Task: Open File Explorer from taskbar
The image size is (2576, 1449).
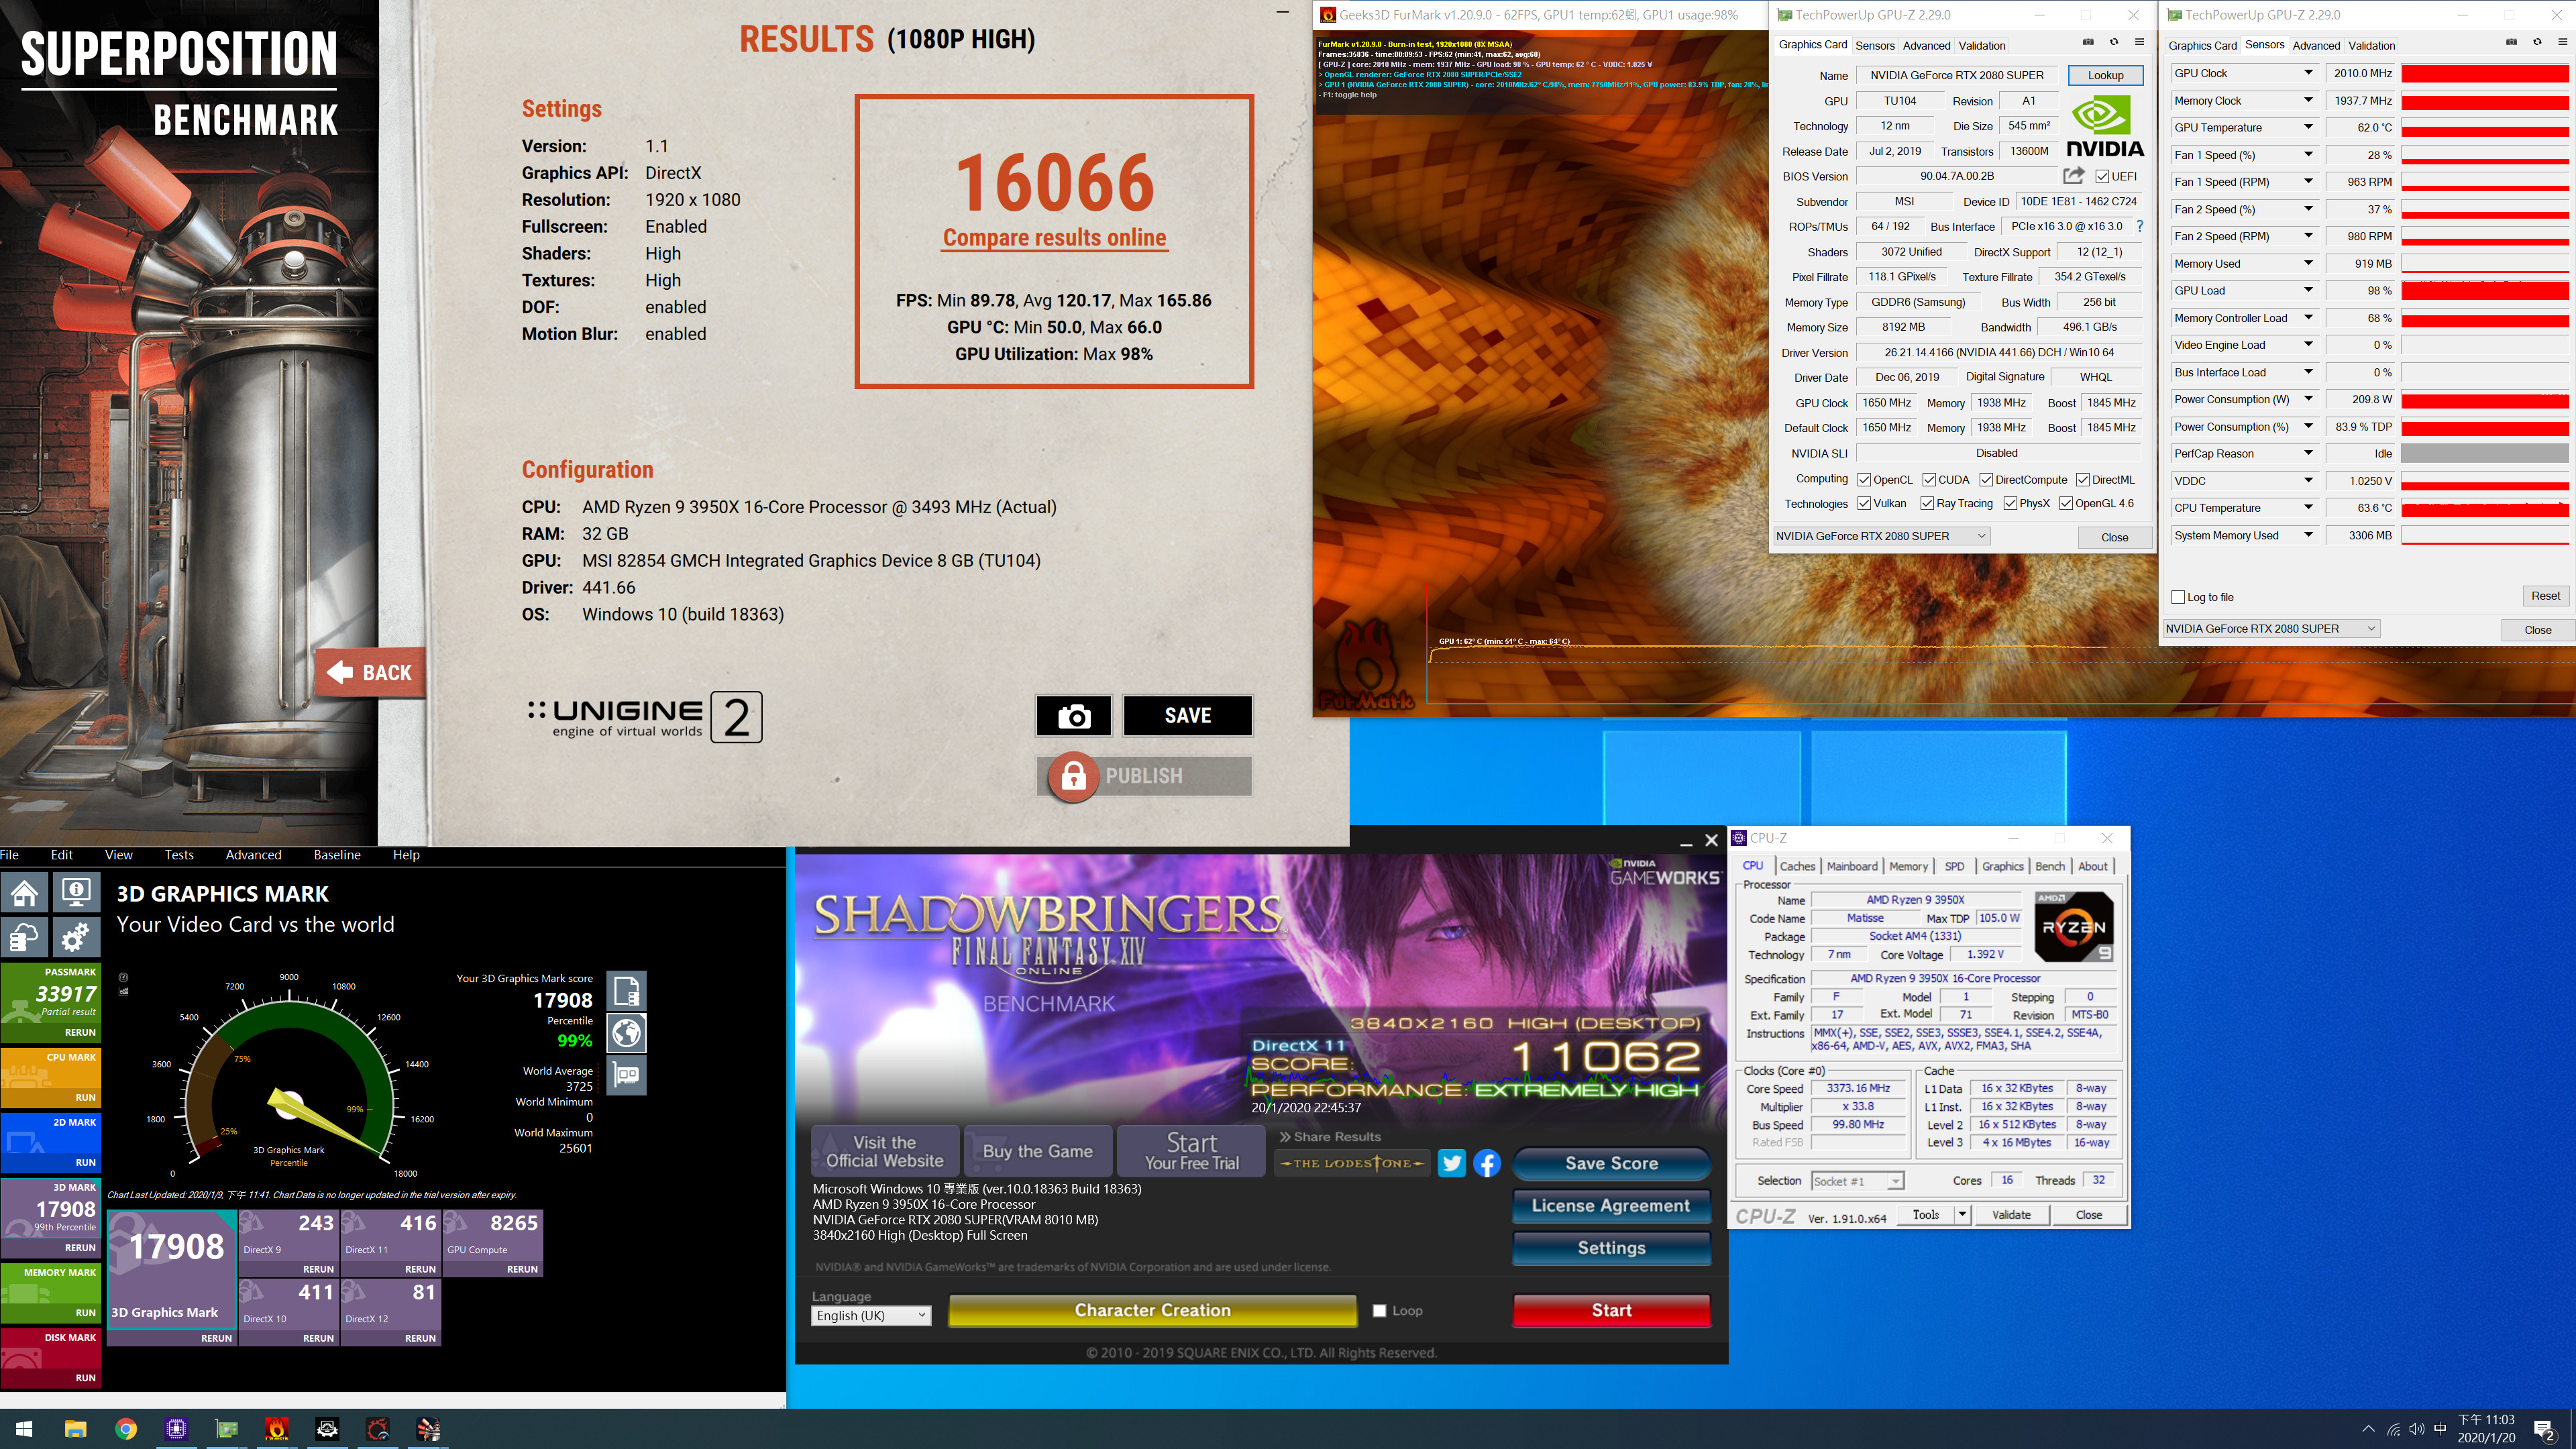Action: coord(75,1429)
